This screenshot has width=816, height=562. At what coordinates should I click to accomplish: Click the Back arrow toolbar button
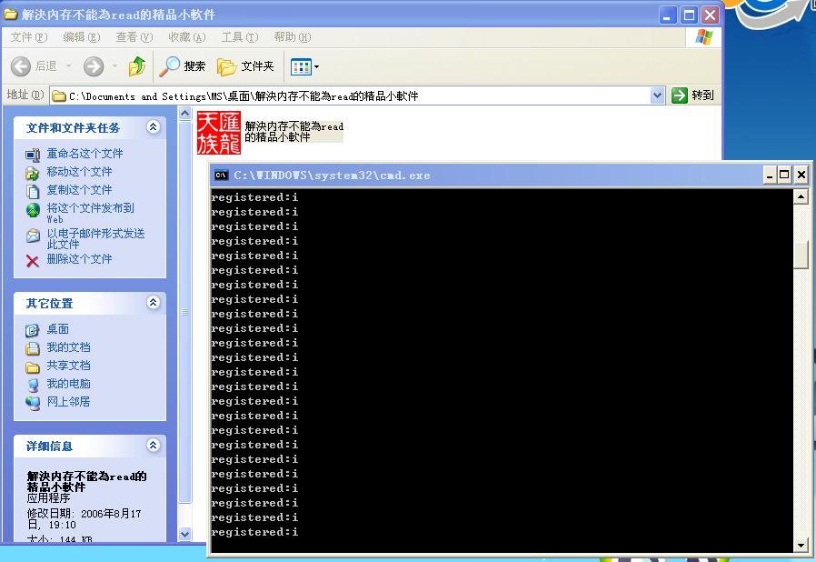click(33, 66)
